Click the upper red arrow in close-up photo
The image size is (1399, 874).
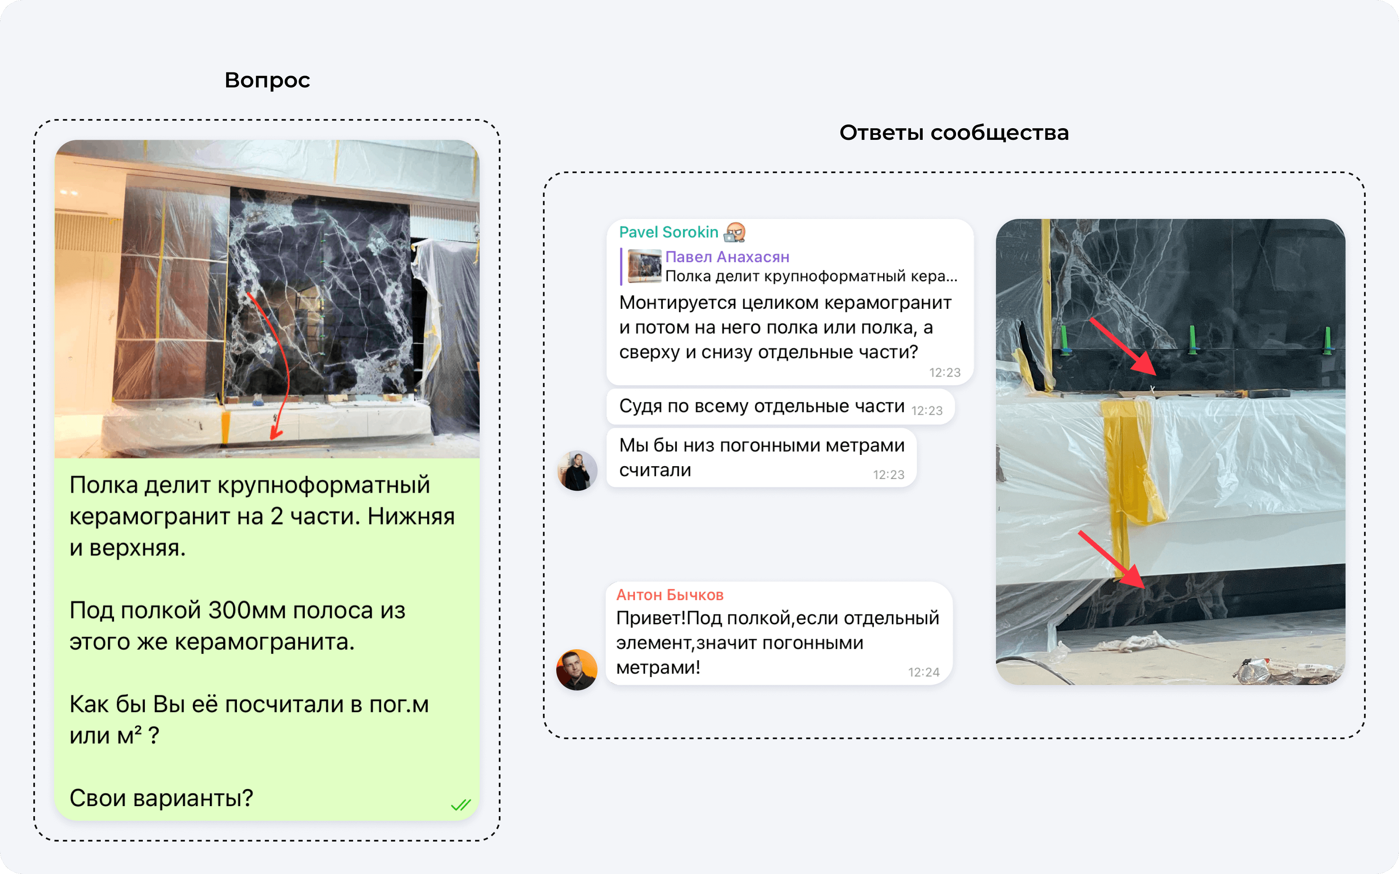click(1123, 346)
